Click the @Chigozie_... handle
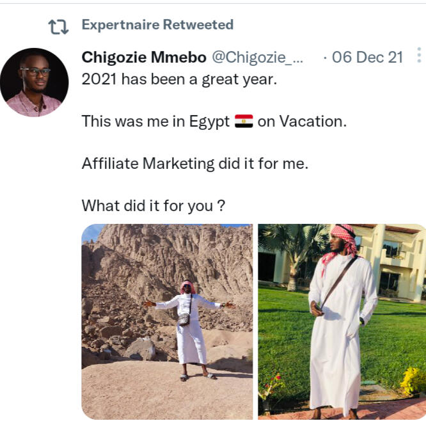The height and width of the screenshot is (430, 426). pyautogui.click(x=259, y=58)
